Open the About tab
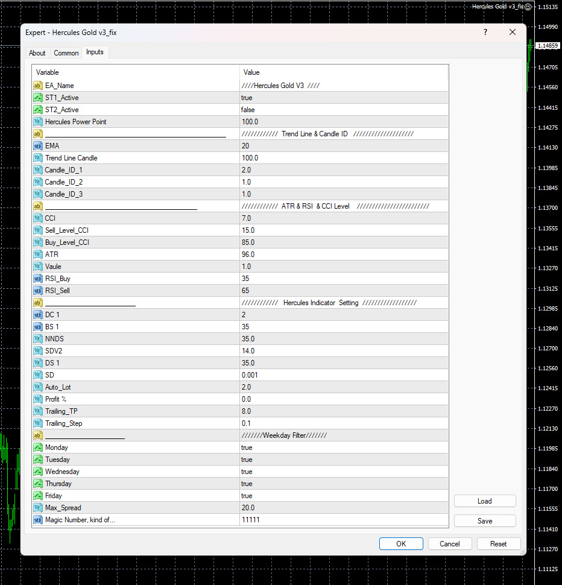The height and width of the screenshot is (585, 562). click(x=37, y=53)
